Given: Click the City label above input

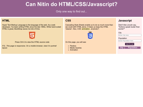Looking at the screenshot, I should [120, 33].
